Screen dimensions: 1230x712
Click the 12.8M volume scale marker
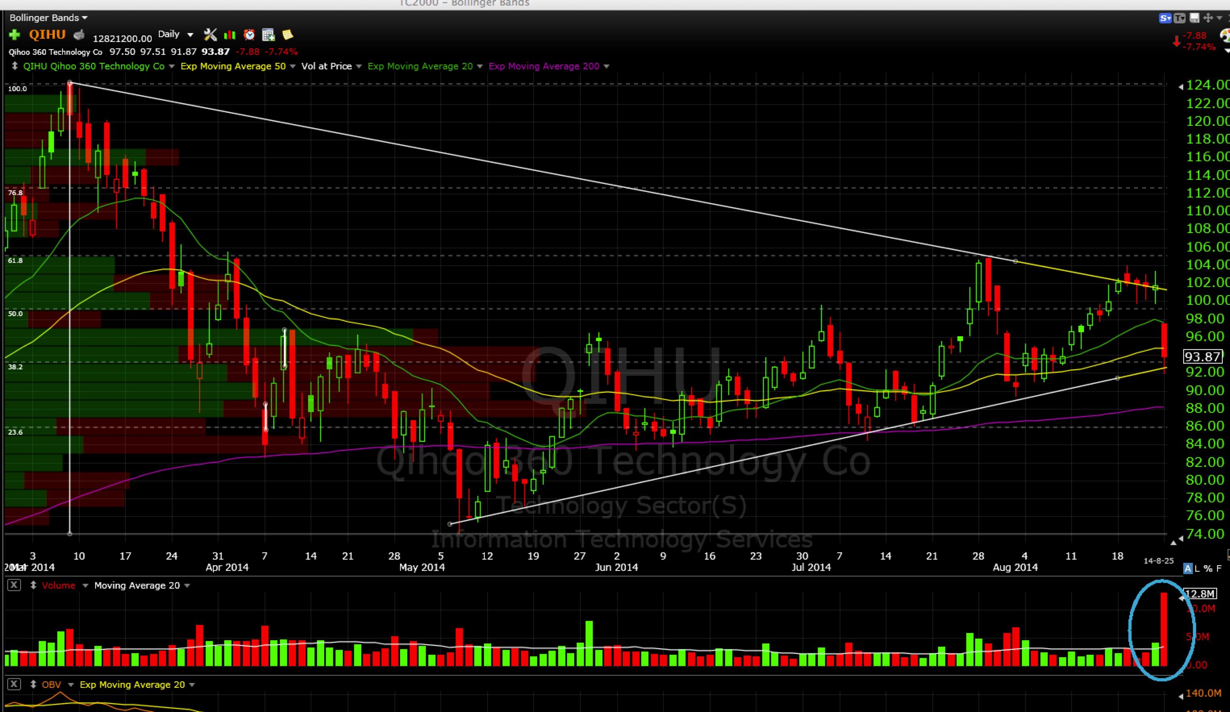(1200, 593)
